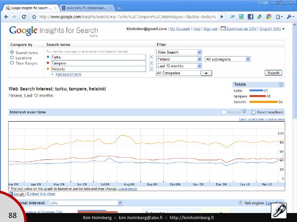Click the English (UK) language link

pyautogui.click(x=270, y=29)
